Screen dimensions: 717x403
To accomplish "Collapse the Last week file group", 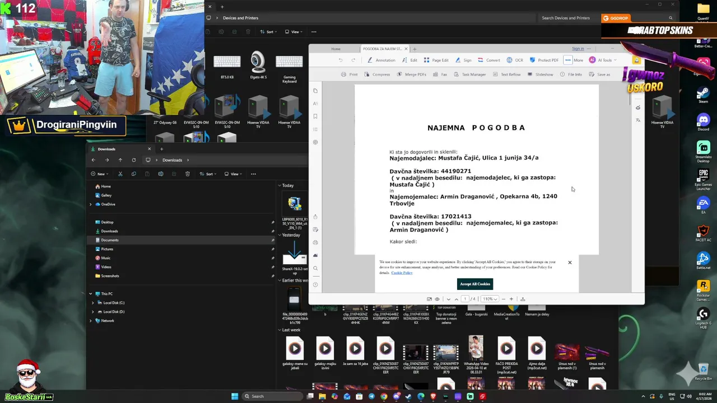I will click(x=280, y=330).
